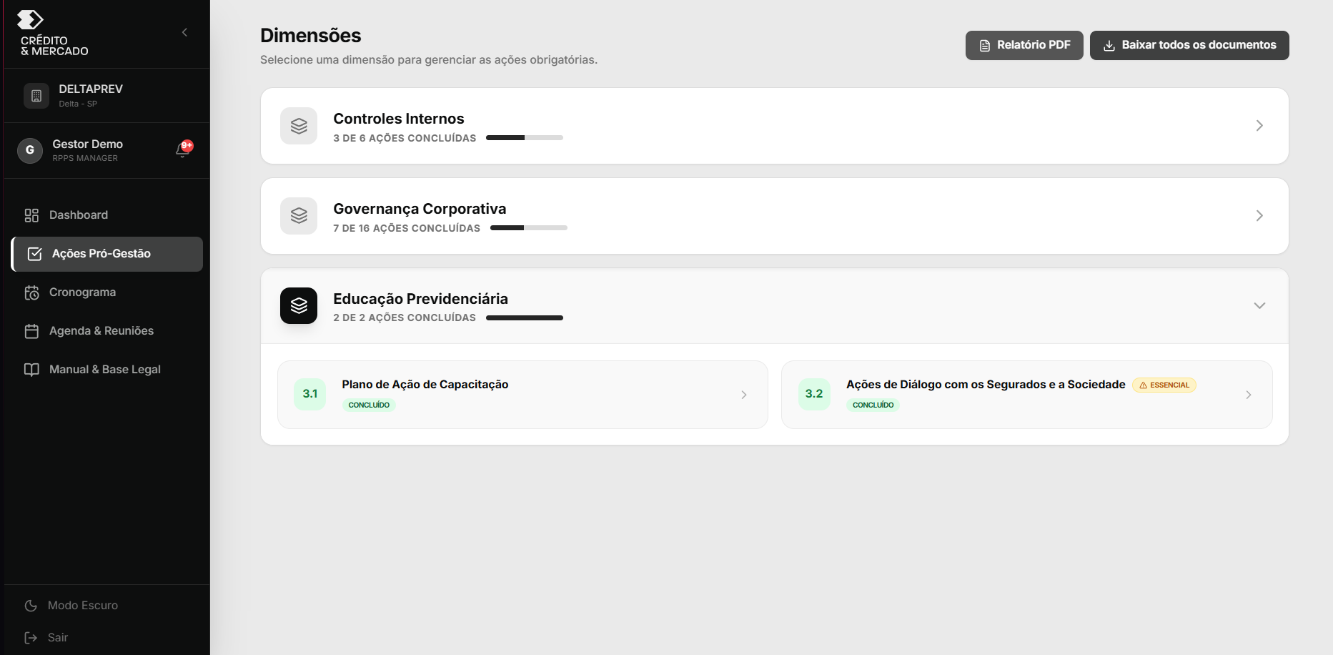Open the notifications bell
This screenshot has width=1333, height=655.
coord(183,149)
